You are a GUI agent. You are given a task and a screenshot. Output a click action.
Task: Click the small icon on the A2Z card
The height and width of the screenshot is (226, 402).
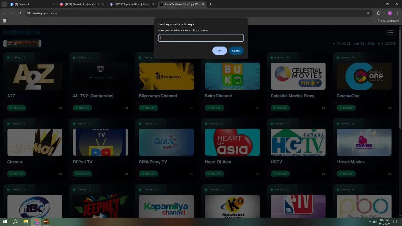click(x=60, y=108)
